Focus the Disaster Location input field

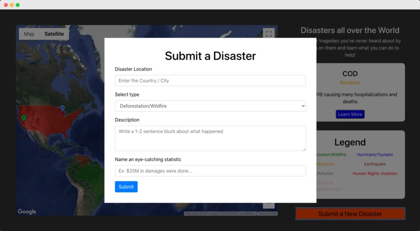coord(211,81)
